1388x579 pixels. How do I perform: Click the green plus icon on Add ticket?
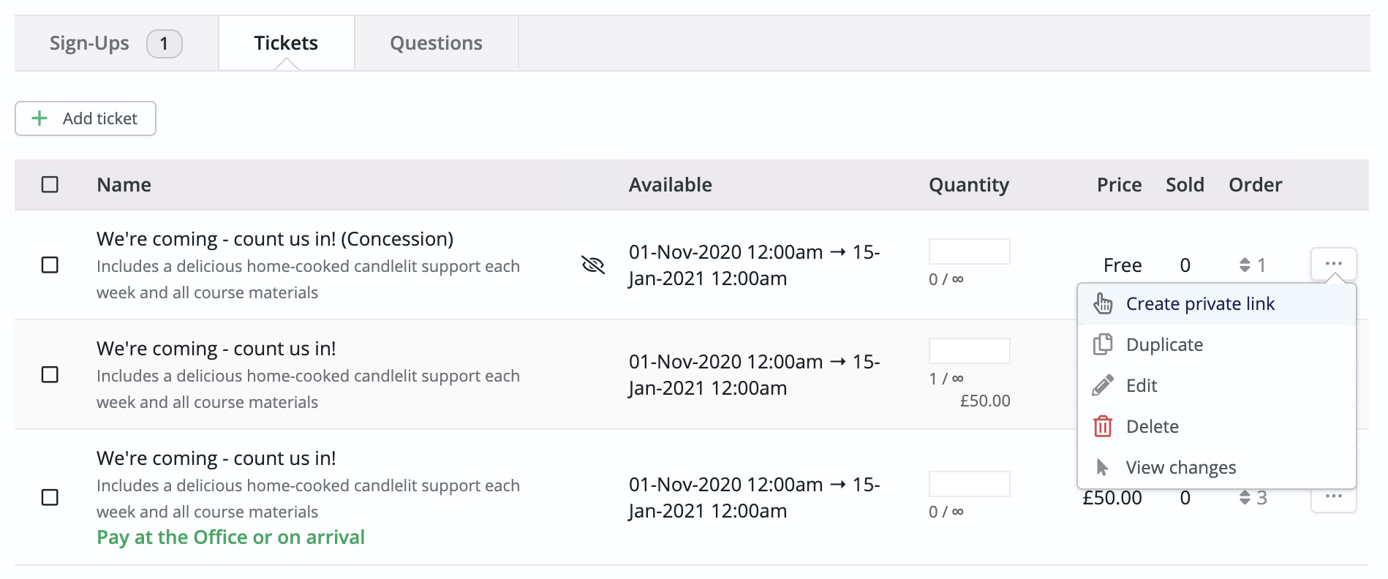[x=39, y=118]
